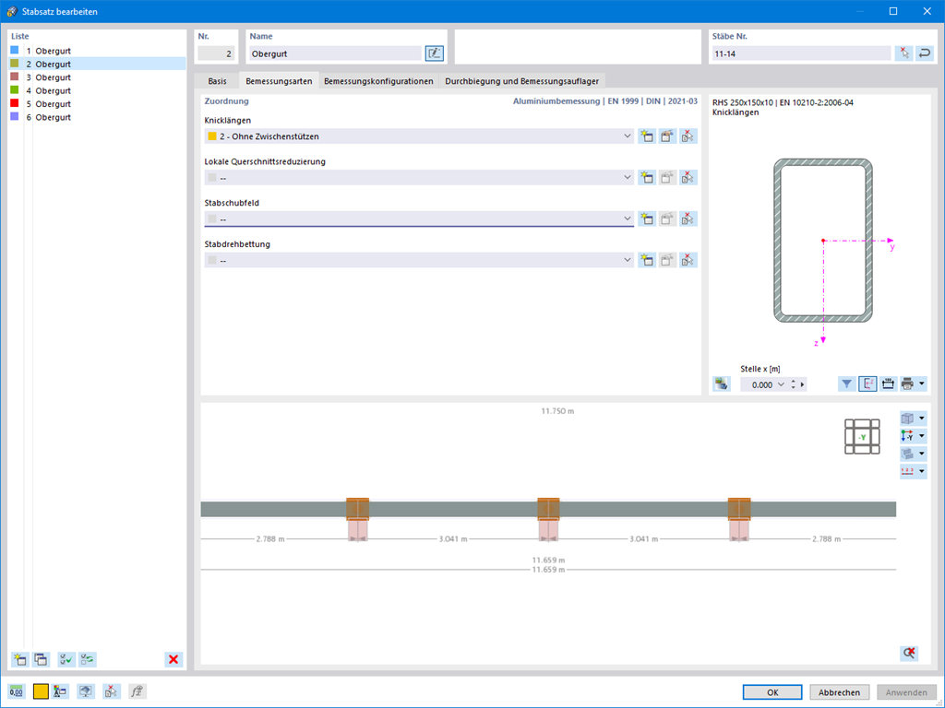Image resolution: width=945 pixels, height=708 pixels.
Task: Open the Knicklängen dropdown
Action: [x=627, y=136]
